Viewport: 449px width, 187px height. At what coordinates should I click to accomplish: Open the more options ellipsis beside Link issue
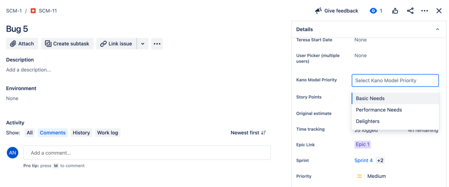pos(157,44)
